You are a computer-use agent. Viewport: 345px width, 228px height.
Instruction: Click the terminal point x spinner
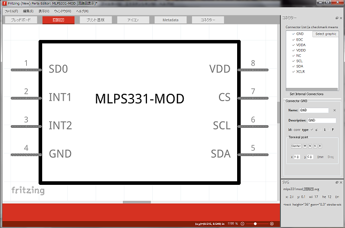[297, 157]
